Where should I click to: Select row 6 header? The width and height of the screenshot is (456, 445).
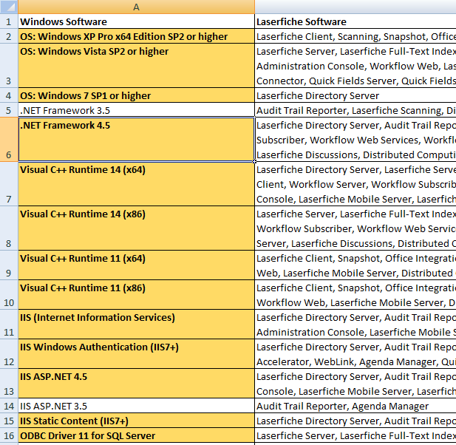click(x=9, y=140)
